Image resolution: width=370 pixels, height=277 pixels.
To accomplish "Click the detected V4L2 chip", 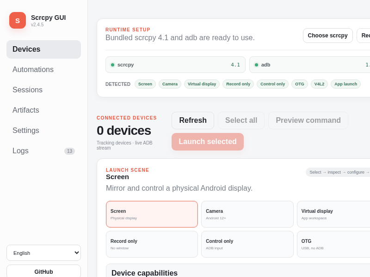I will 319,84.
